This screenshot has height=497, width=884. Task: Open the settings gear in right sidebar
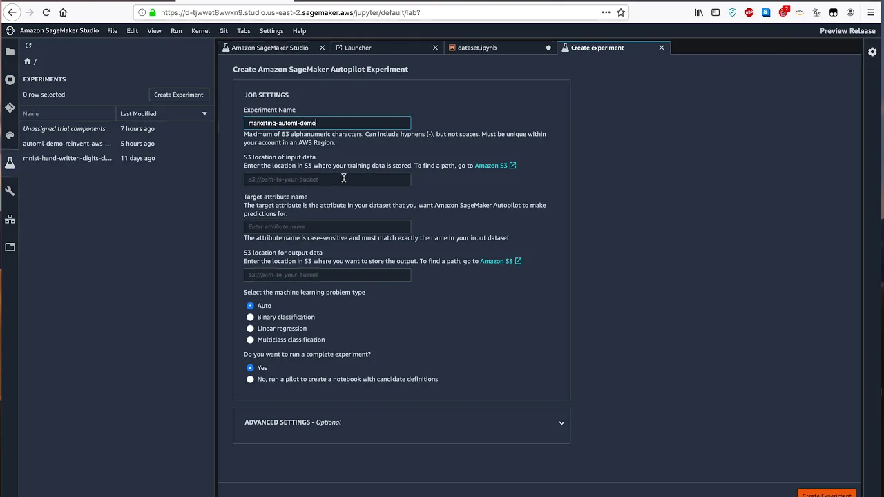coord(872,52)
